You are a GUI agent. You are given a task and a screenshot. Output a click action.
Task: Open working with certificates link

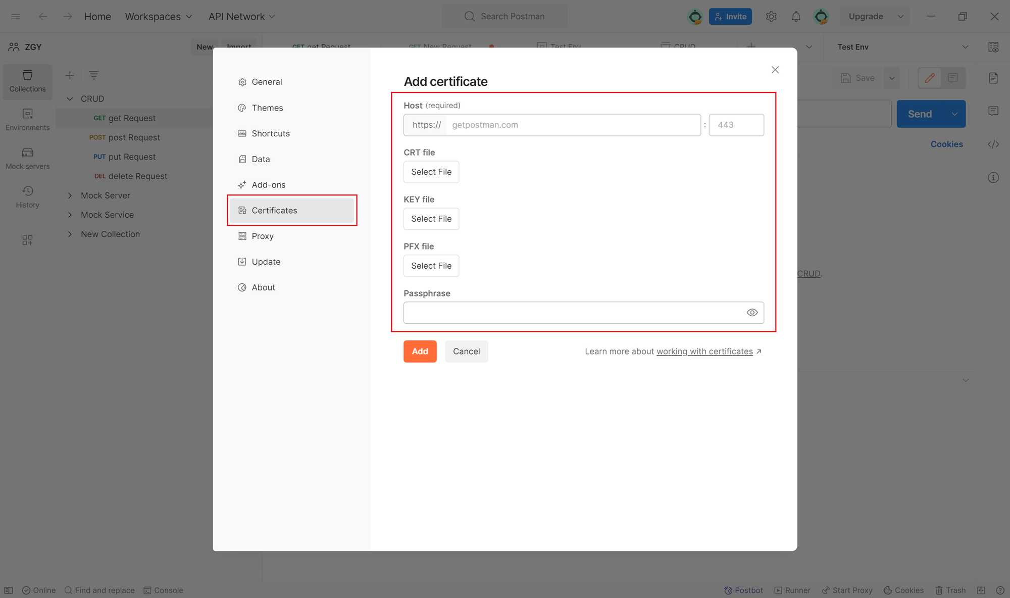(704, 352)
